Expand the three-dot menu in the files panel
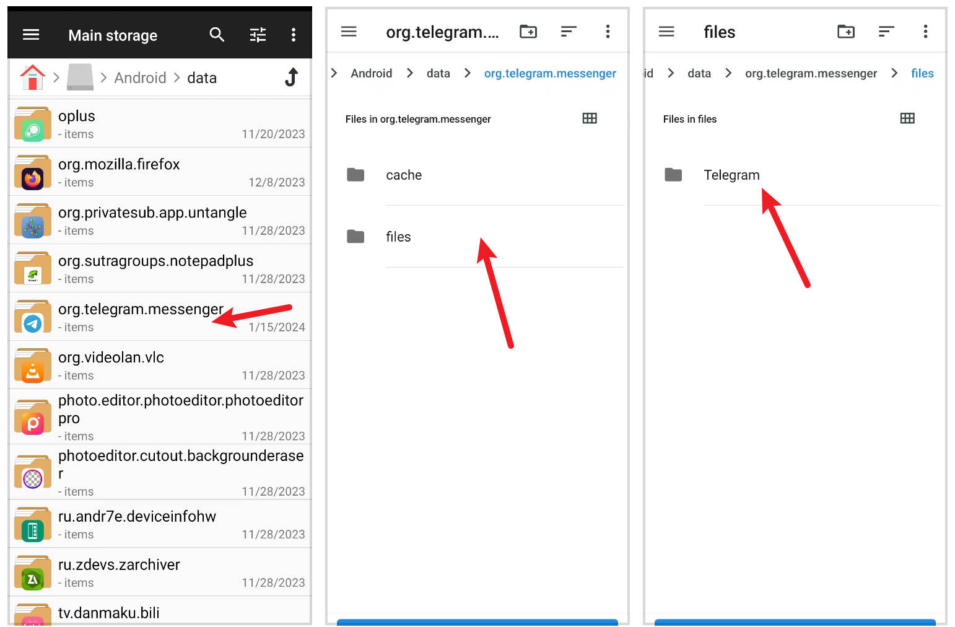This screenshot has width=955, height=627. tap(925, 31)
